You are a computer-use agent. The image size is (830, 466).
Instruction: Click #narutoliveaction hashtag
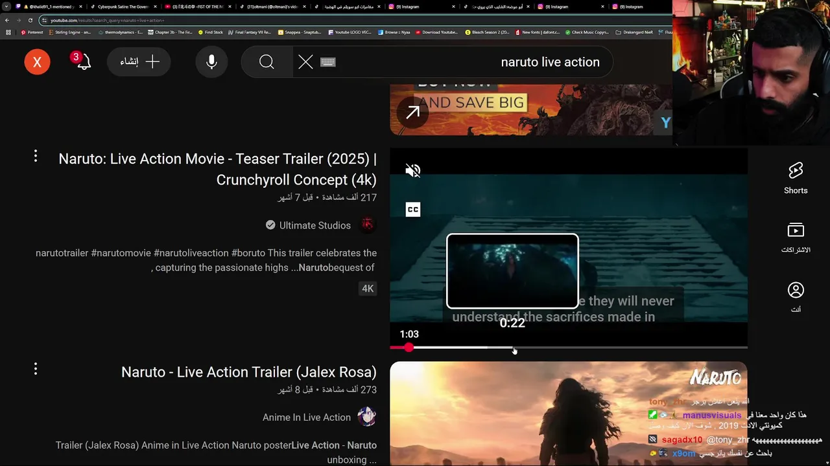[191, 253]
